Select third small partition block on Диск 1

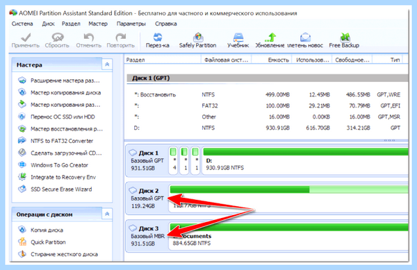coord(195,160)
